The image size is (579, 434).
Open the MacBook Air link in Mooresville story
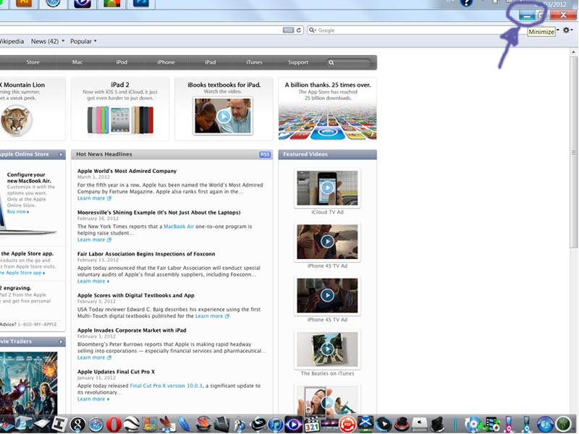coord(179,226)
